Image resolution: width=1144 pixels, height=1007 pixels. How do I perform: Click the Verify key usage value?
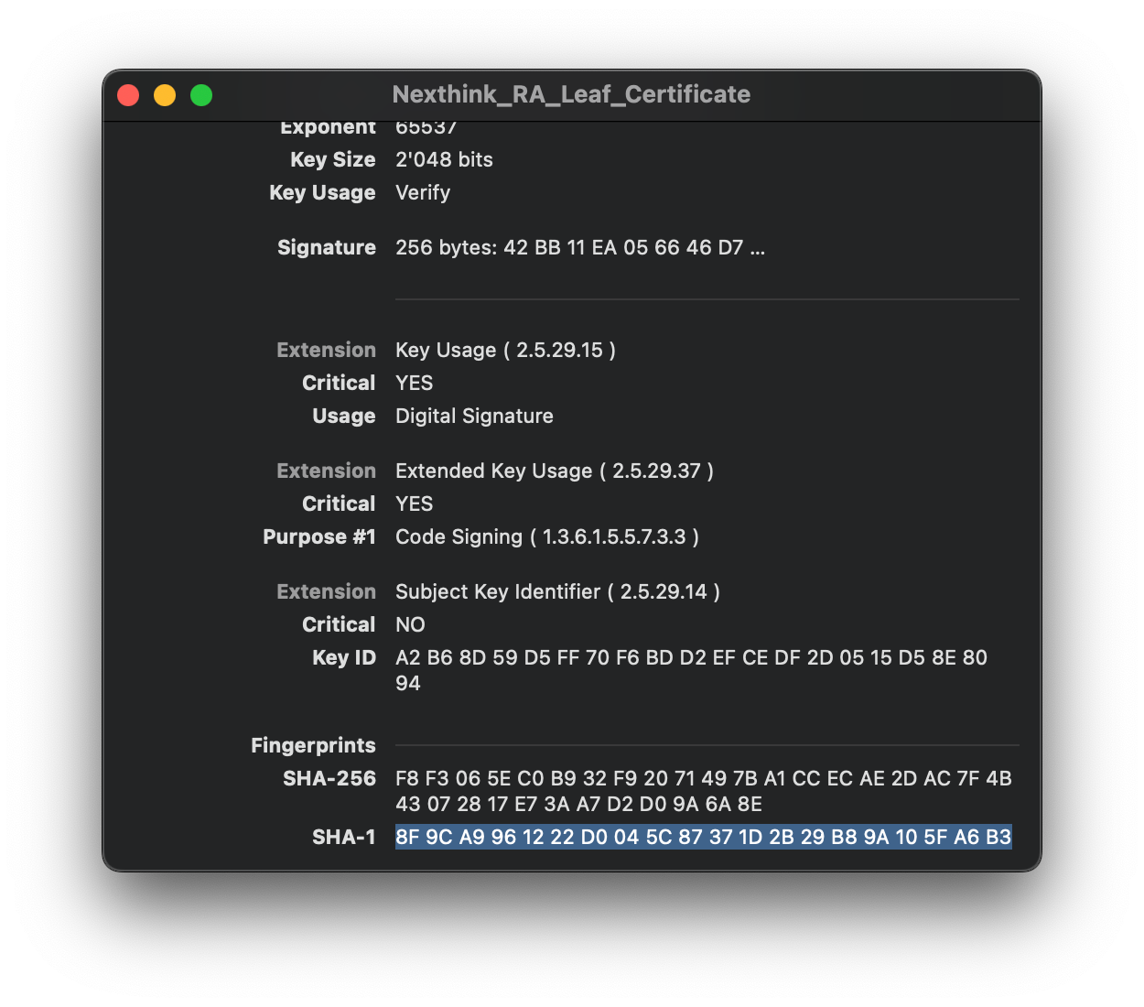[x=423, y=192]
